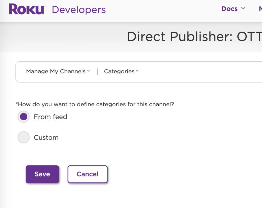Screen dimensions: 262x208
Task: Click the Roku logo in the header
Action: (x=27, y=9)
